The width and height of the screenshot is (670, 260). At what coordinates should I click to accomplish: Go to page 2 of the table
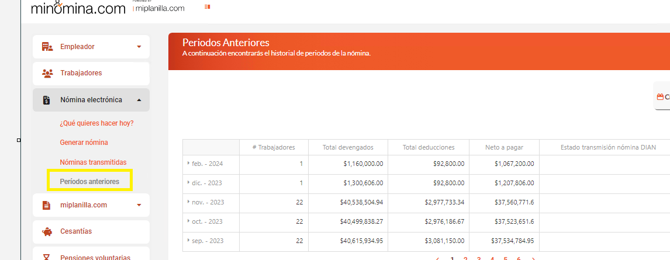pyautogui.click(x=465, y=258)
